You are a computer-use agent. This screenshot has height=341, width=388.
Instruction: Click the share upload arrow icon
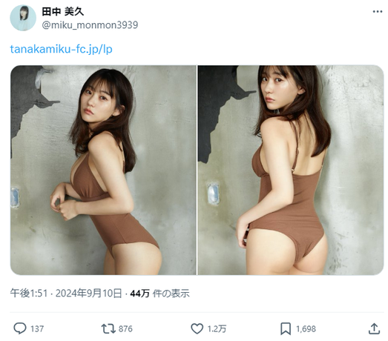click(374, 329)
